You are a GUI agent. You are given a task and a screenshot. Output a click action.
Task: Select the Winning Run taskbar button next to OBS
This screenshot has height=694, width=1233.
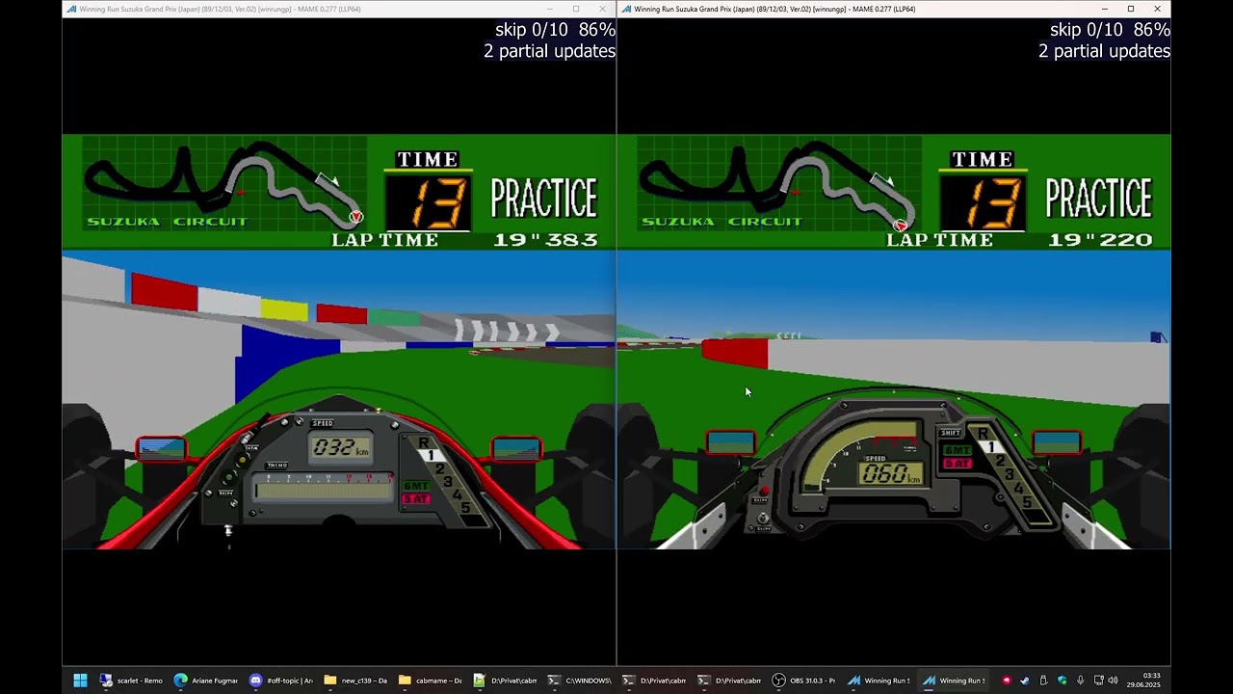pos(879,681)
